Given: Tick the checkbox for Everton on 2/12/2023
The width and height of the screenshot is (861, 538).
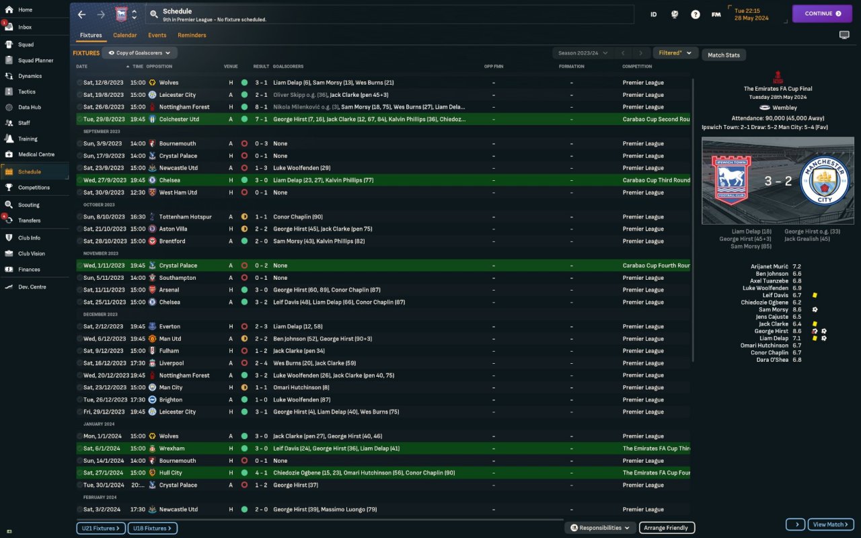Looking at the screenshot, I should [x=79, y=327].
